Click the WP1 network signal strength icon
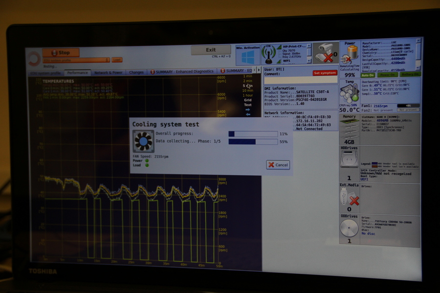Screen dimensions: 440x293 tap(279, 61)
